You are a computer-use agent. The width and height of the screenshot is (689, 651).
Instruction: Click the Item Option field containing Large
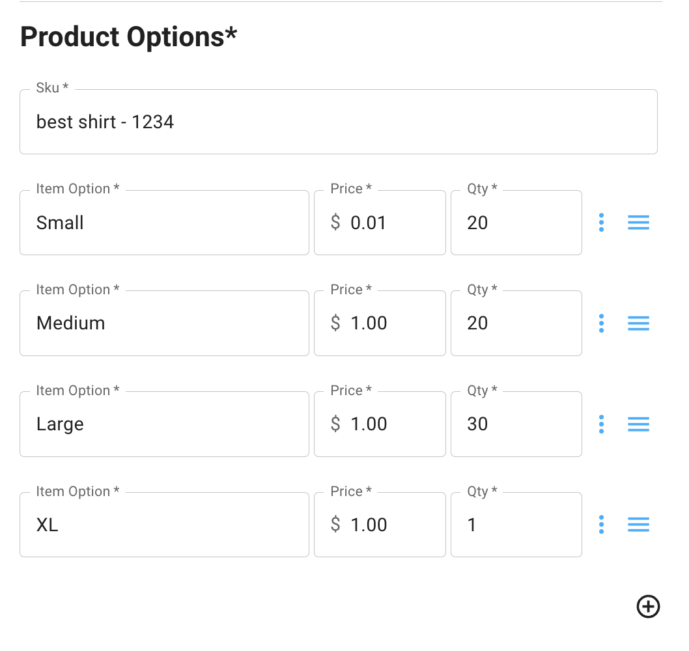pyautogui.click(x=164, y=424)
